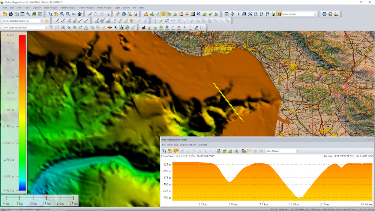Open the Layer menu
Screen dimensions: 375x211
click(117, 7)
